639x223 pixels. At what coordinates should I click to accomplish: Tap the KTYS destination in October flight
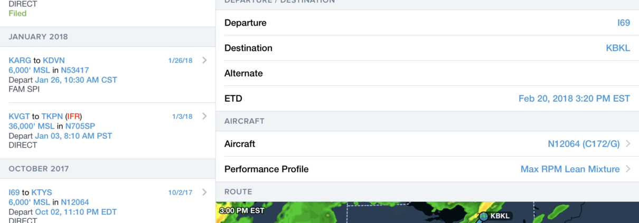tap(42, 192)
